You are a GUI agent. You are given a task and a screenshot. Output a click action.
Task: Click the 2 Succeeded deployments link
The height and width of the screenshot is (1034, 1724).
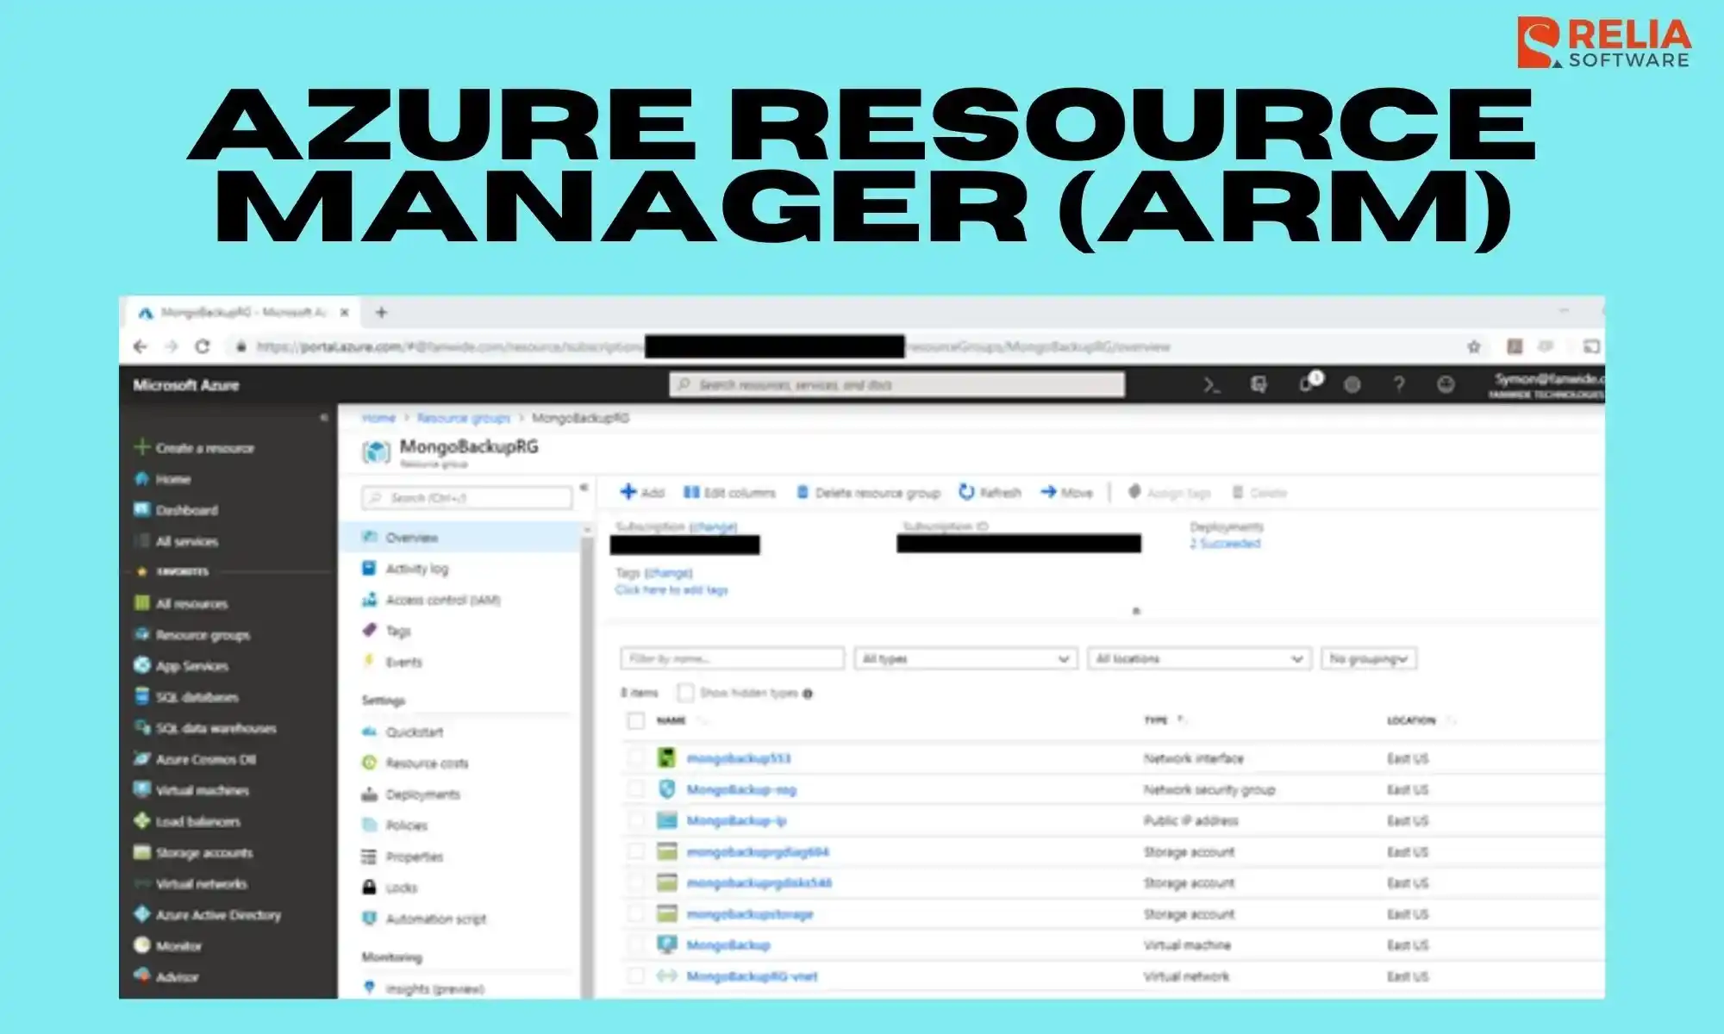(x=1225, y=543)
